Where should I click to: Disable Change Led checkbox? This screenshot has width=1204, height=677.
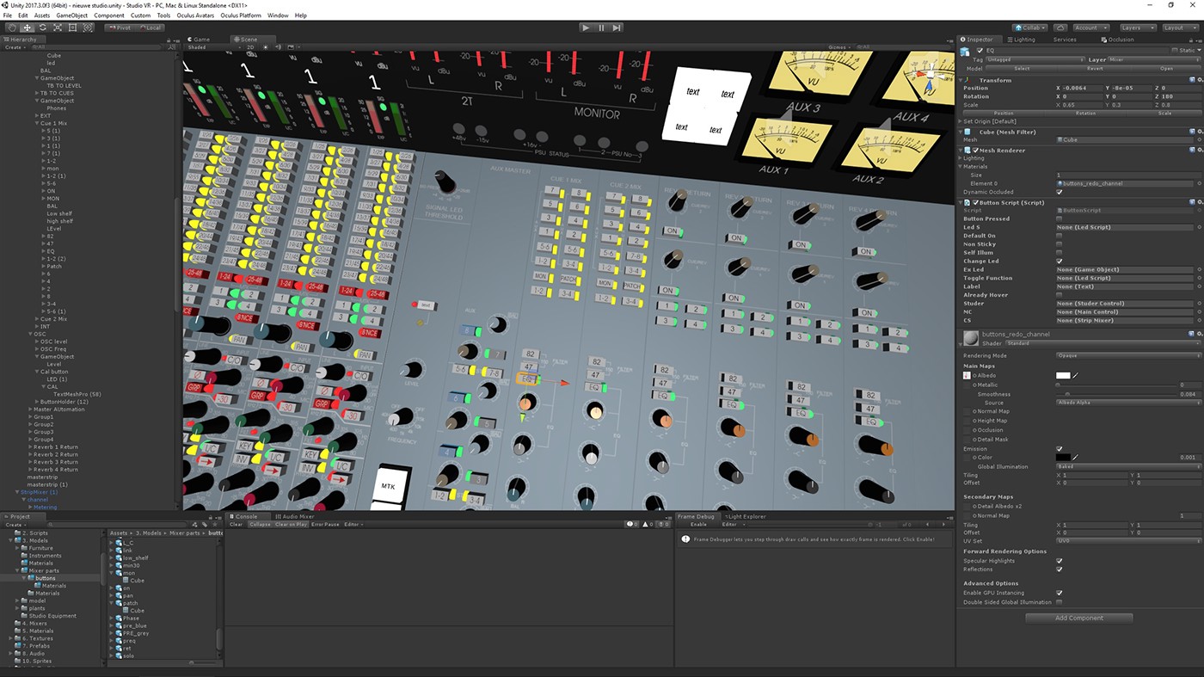(1060, 261)
